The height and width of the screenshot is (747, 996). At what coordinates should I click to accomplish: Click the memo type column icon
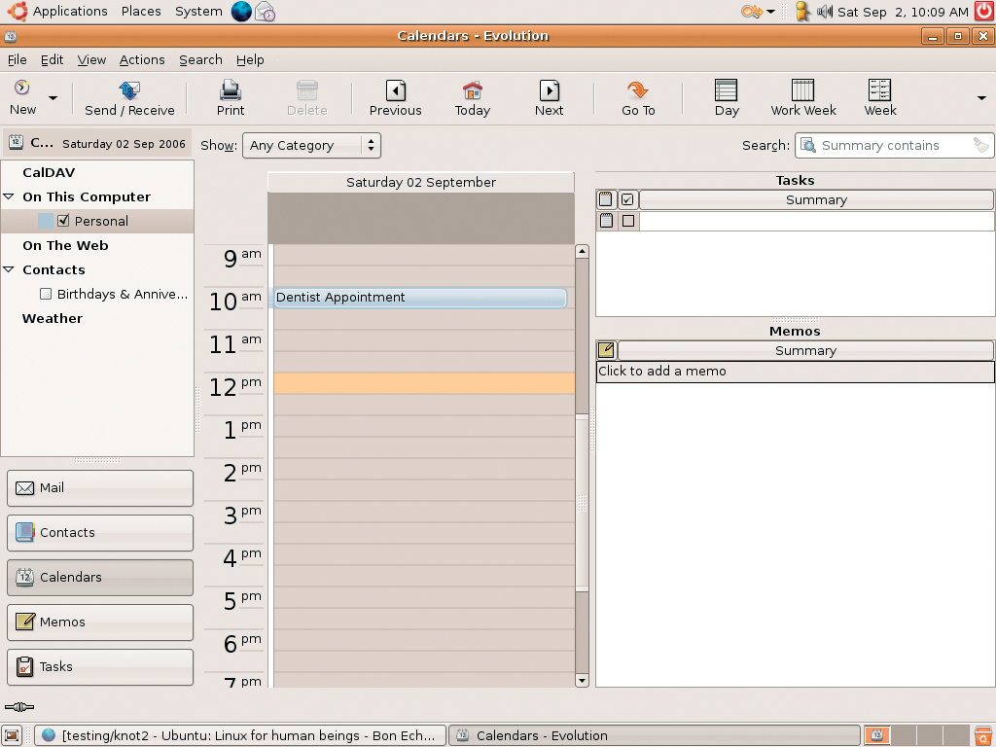[x=607, y=350]
